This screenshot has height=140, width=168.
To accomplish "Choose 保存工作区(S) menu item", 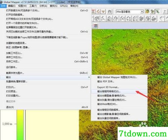I will [45, 57].
